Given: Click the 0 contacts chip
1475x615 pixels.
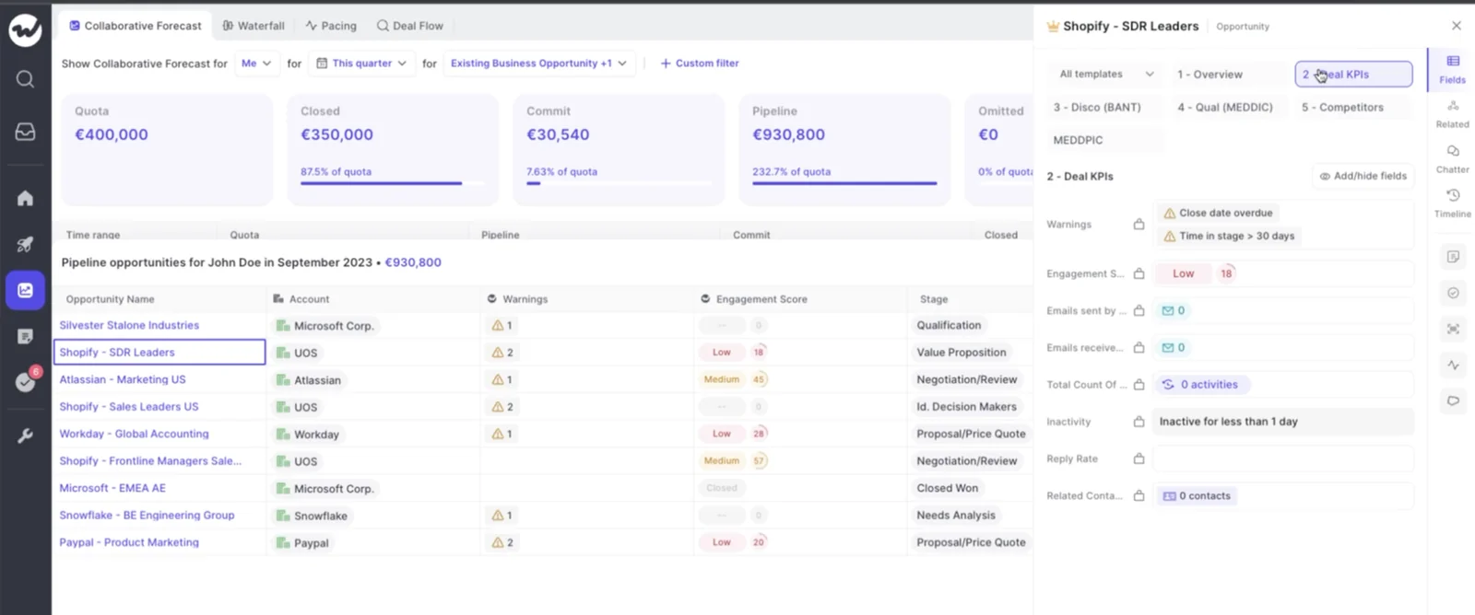Looking at the screenshot, I should [1197, 495].
